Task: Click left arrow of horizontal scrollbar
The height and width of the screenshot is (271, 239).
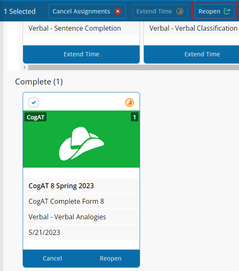Action: [x=24, y=67]
